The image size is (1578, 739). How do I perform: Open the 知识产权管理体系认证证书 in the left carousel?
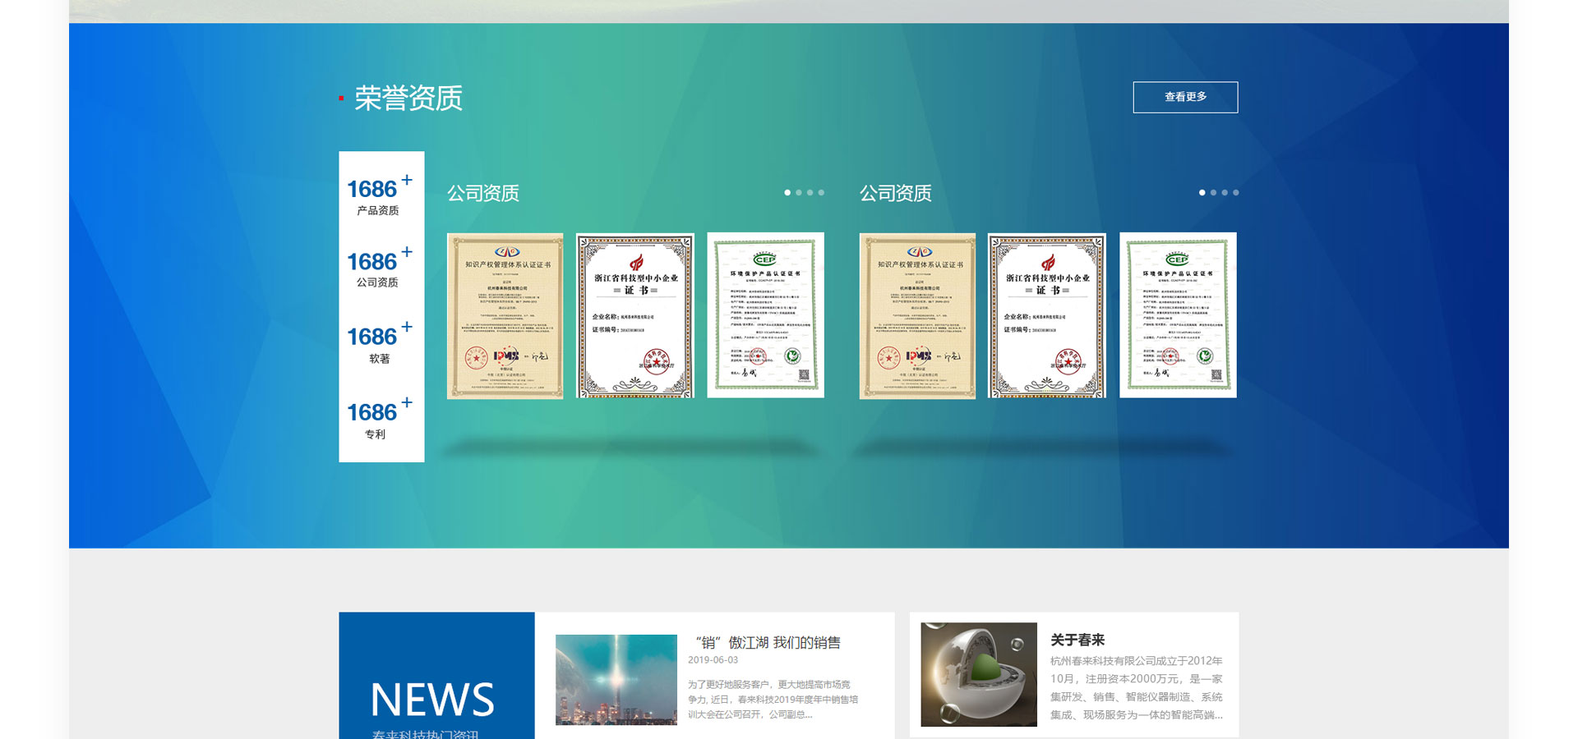[x=505, y=316]
